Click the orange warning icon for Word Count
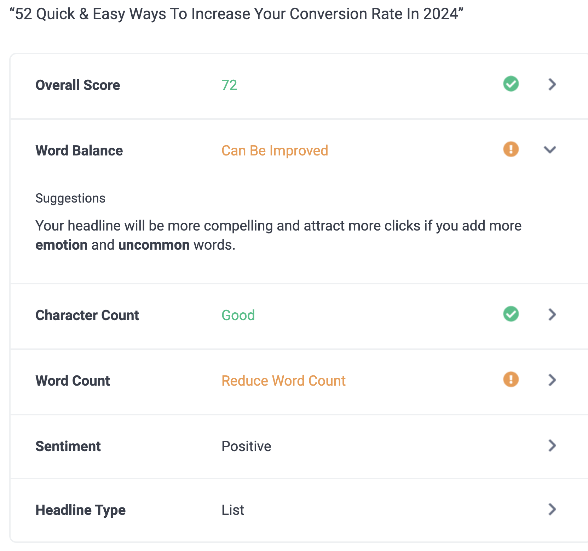Image resolution: width=588 pixels, height=551 pixels. (511, 379)
